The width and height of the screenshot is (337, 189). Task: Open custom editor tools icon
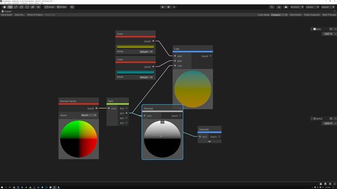pos(38,7)
